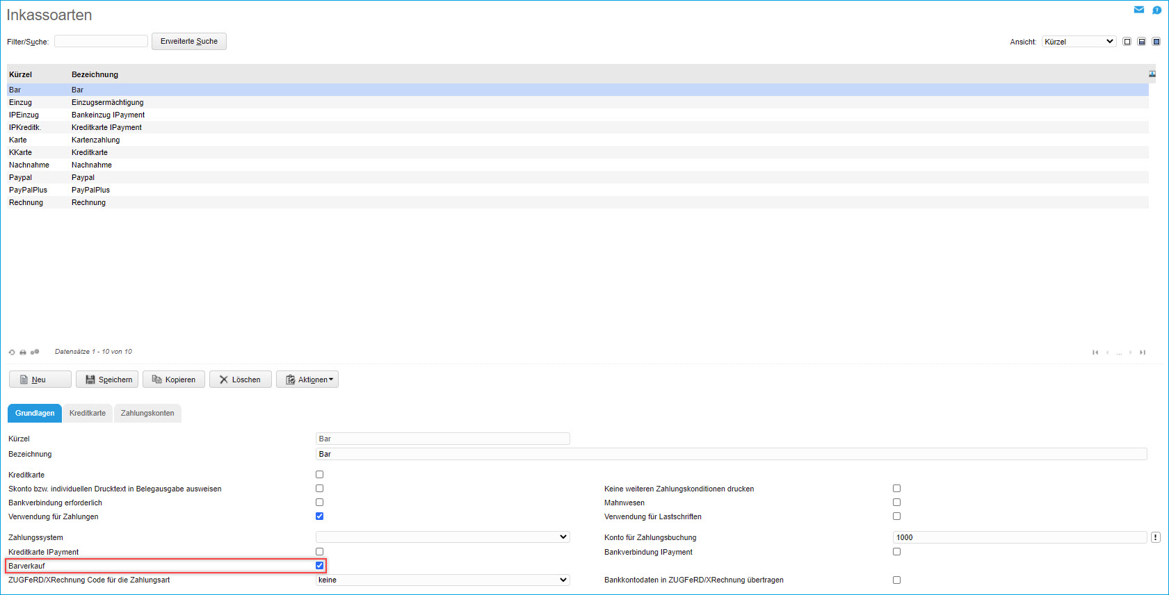The height and width of the screenshot is (595, 1169).
Task: Select the Einzugsermächtigung row
Action: 578,102
